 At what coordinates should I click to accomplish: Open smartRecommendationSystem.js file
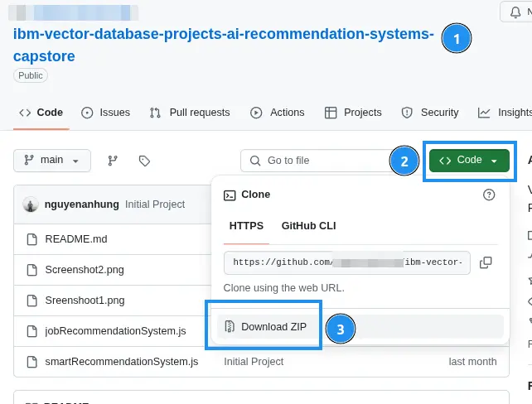pyautogui.click(x=122, y=362)
